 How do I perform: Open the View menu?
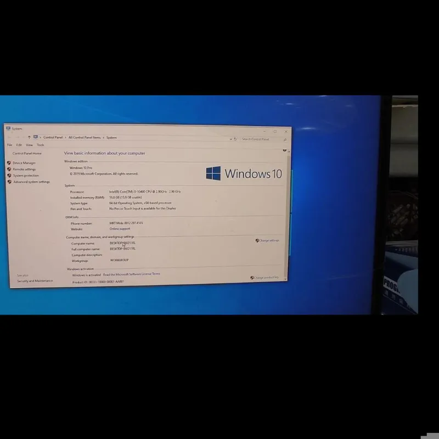[x=29, y=145]
